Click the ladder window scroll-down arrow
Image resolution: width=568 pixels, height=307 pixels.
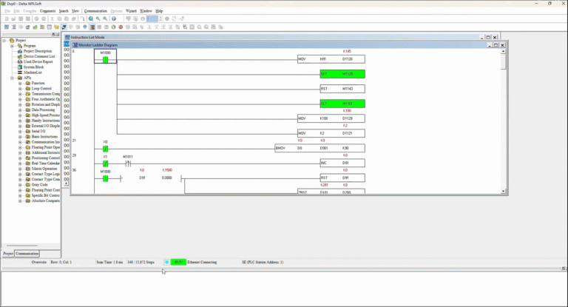point(503,191)
